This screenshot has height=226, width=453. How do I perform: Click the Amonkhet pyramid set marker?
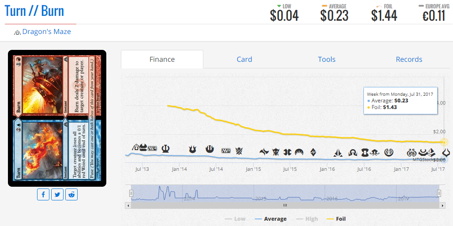tap(432, 152)
